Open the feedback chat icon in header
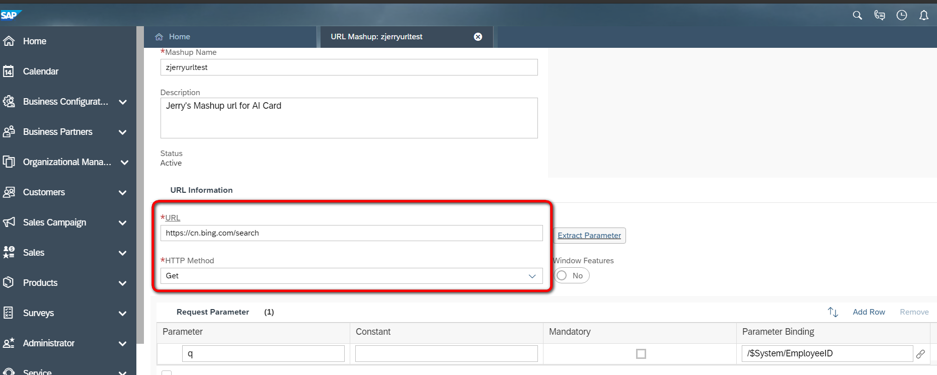This screenshot has height=375, width=937. click(880, 16)
